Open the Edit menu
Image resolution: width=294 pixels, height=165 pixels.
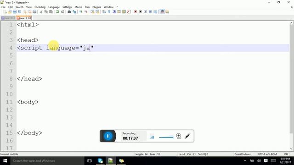coord(11,7)
